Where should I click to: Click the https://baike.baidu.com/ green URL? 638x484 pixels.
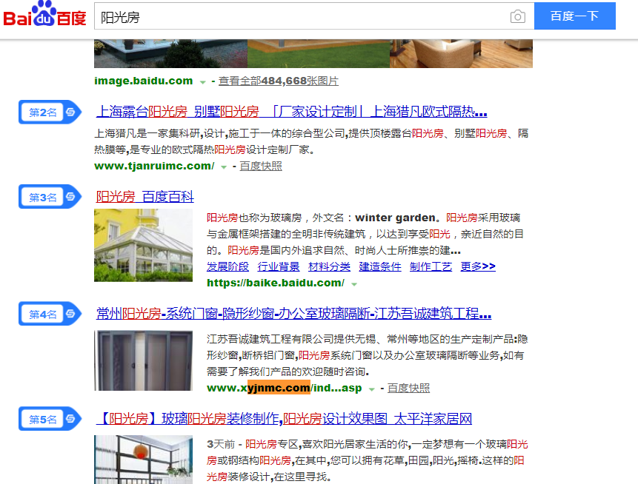pos(276,283)
